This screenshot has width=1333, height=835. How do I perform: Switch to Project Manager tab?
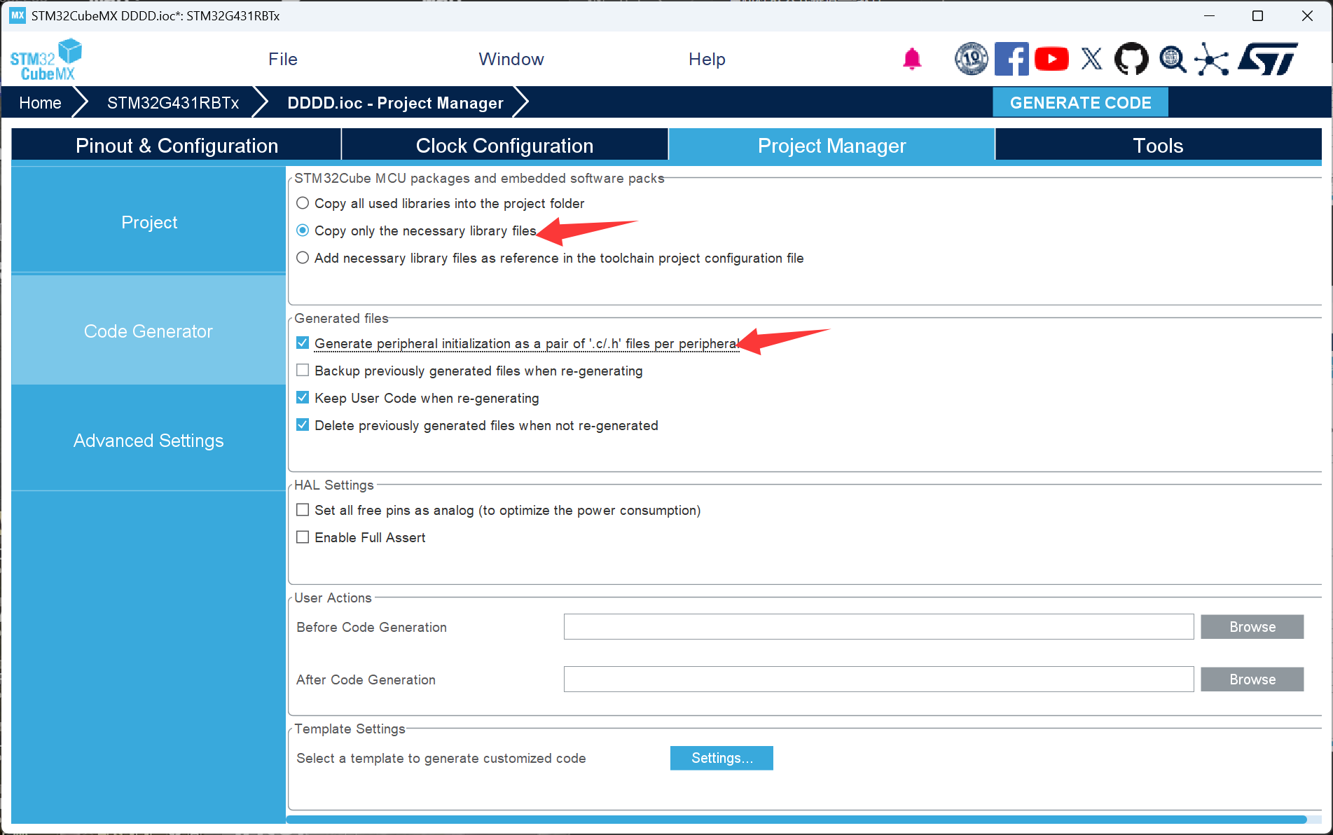(x=831, y=145)
